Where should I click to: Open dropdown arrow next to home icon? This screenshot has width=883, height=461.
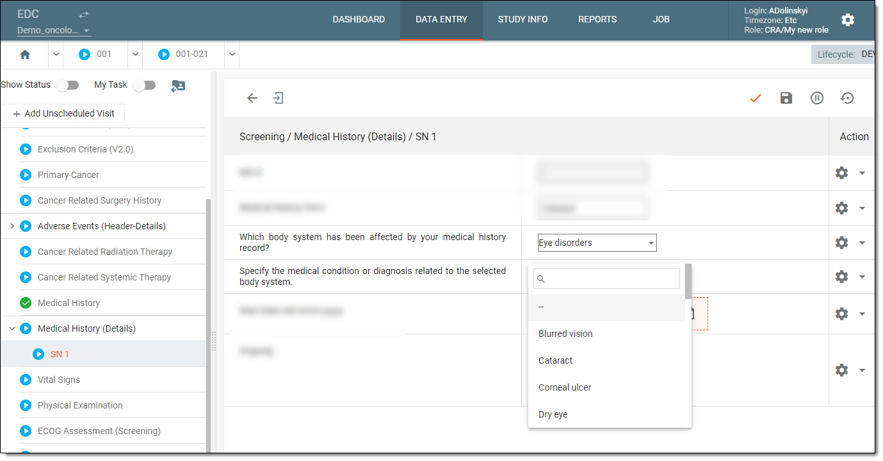pyautogui.click(x=56, y=54)
